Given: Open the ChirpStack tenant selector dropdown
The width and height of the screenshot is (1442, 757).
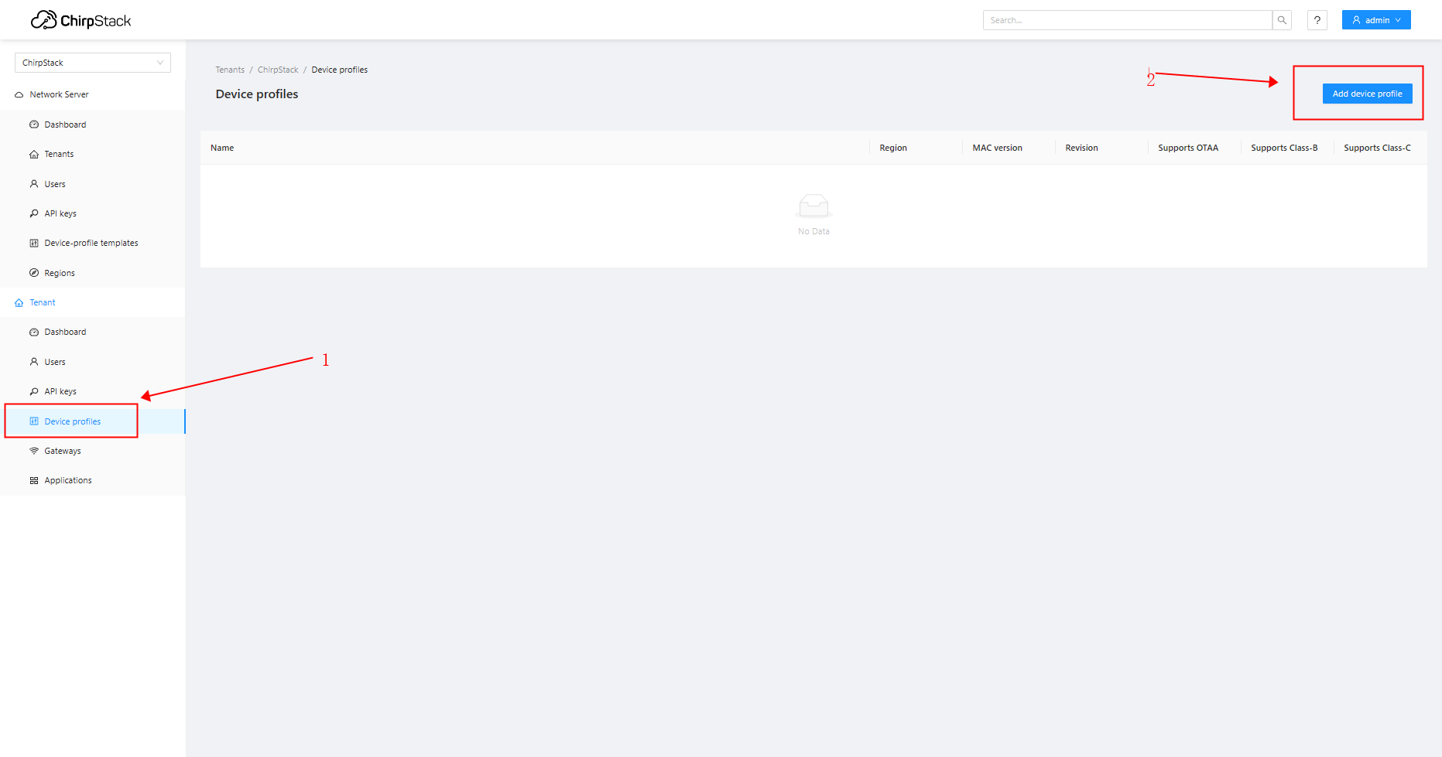Looking at the screenshot, I should [x=92, y=63].
